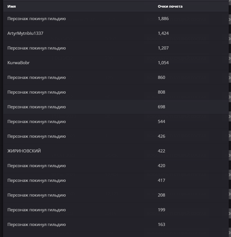Select the row showing 544 honor points
This screenshot has width=231, height=237.
(x=116, y=122)
